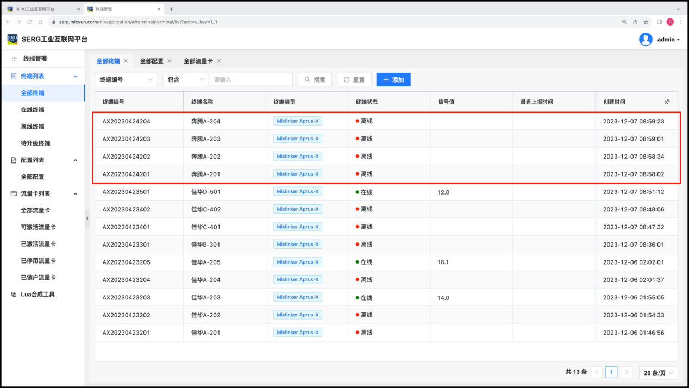Close the 全部终端 tab with its X

coord(126,61)
